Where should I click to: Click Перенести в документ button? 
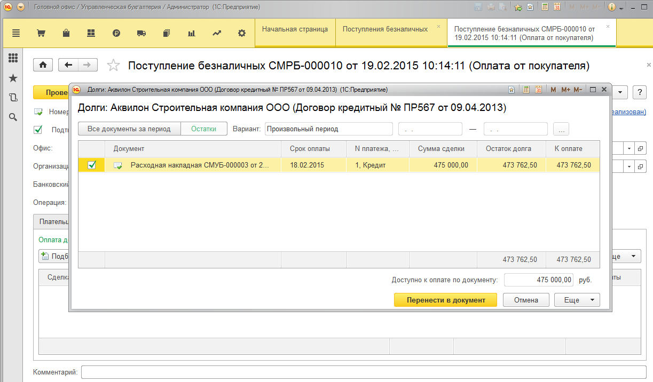[x=446, y=300]
